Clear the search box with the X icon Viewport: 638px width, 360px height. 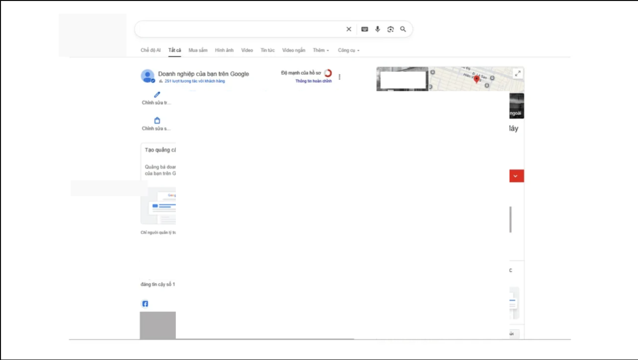tap(349, 29)
